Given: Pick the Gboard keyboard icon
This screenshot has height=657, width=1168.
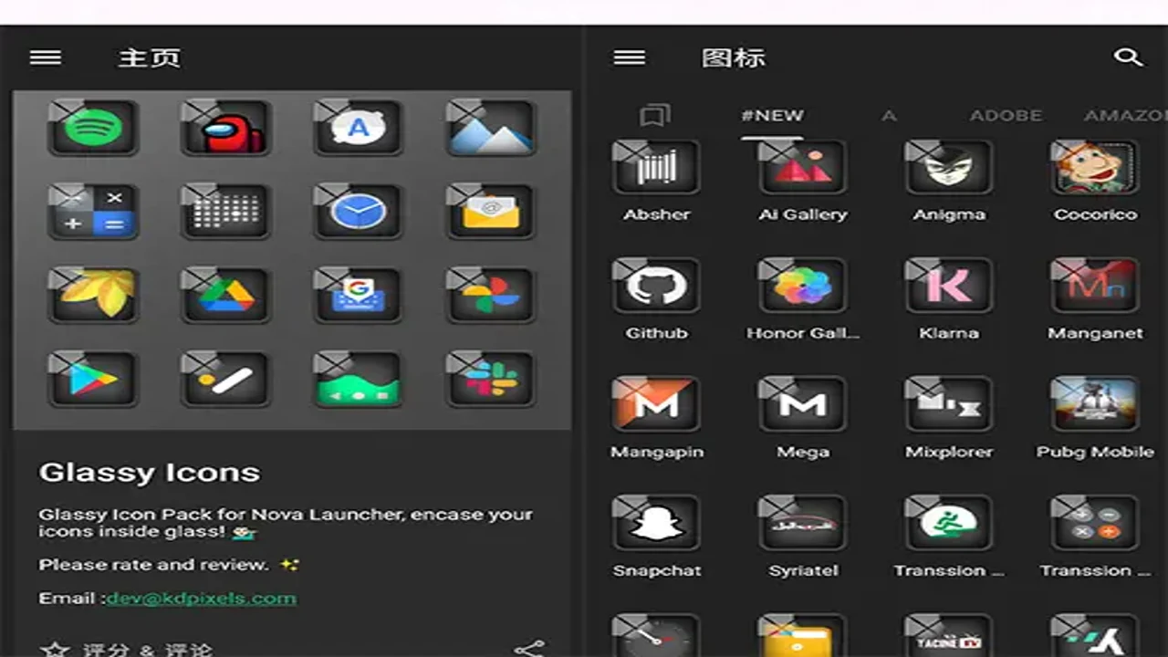Looking at the screenshot, I should click(359, 295).
